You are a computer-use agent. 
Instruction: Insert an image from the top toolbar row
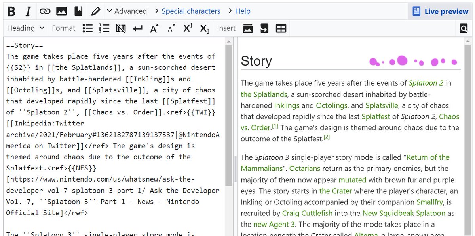[61, 11]
